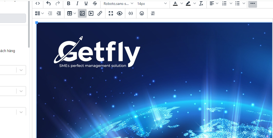Decrease the paragraph indent
This screenshot has height=138, width=273.
coord(50,13)
